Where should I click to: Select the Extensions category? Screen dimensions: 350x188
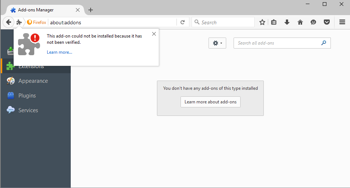click(36, 66)
